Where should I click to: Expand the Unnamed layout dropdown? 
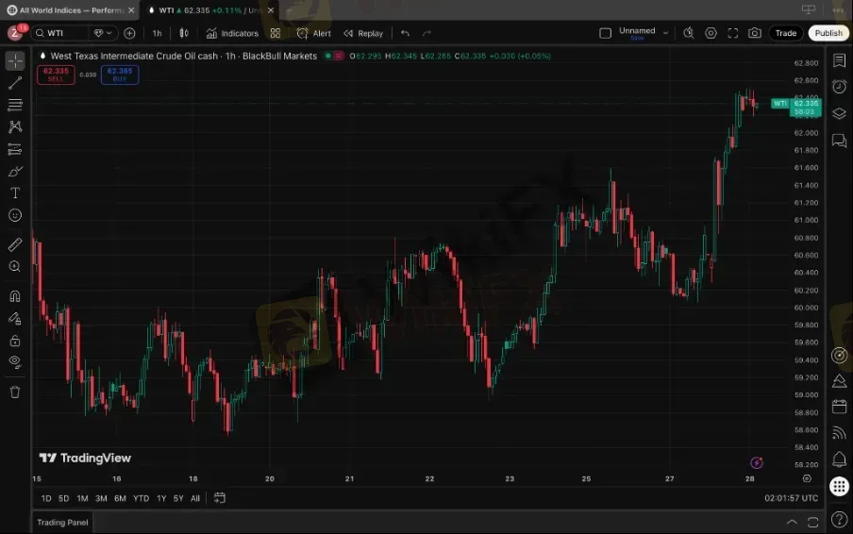click(x=665, y=32)
